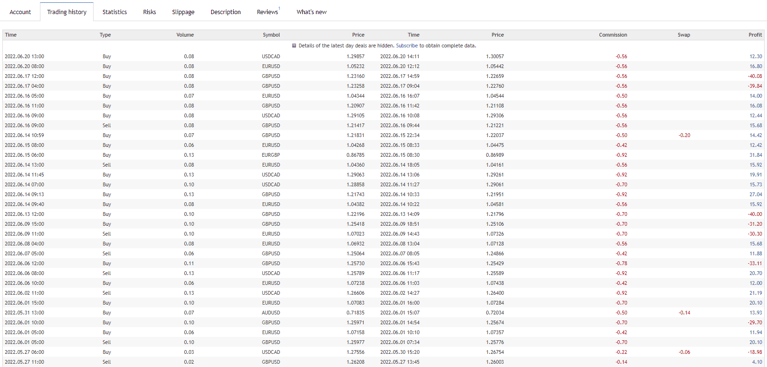Click AUDUSD symbol cell
The width and height of the screenshot is (767, 367).
point(271,313)
